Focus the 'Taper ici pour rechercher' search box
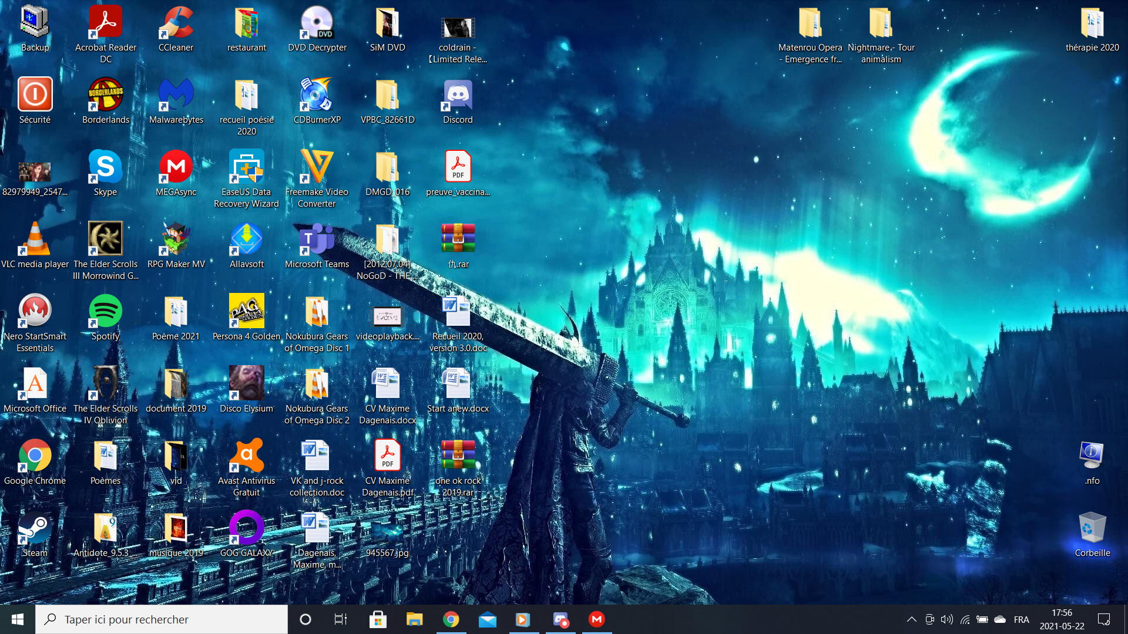This screenshot has width=1128, height=634. pyautogui.click(x=162, y=619)
